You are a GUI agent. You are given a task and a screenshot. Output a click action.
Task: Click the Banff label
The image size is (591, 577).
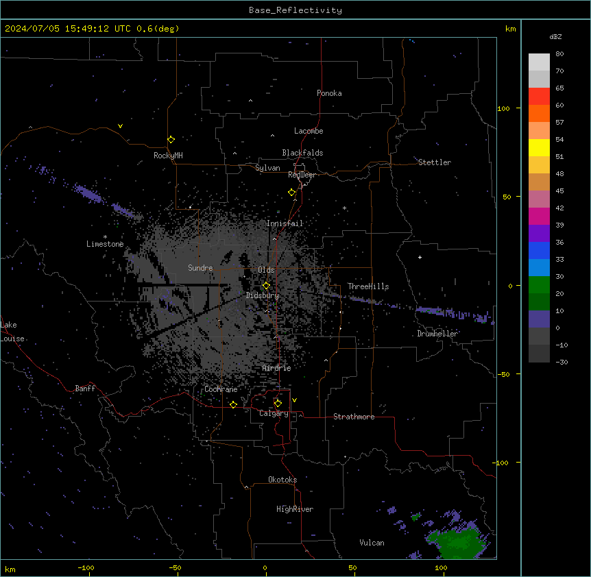pyautogui.click(x=85, y=389)
